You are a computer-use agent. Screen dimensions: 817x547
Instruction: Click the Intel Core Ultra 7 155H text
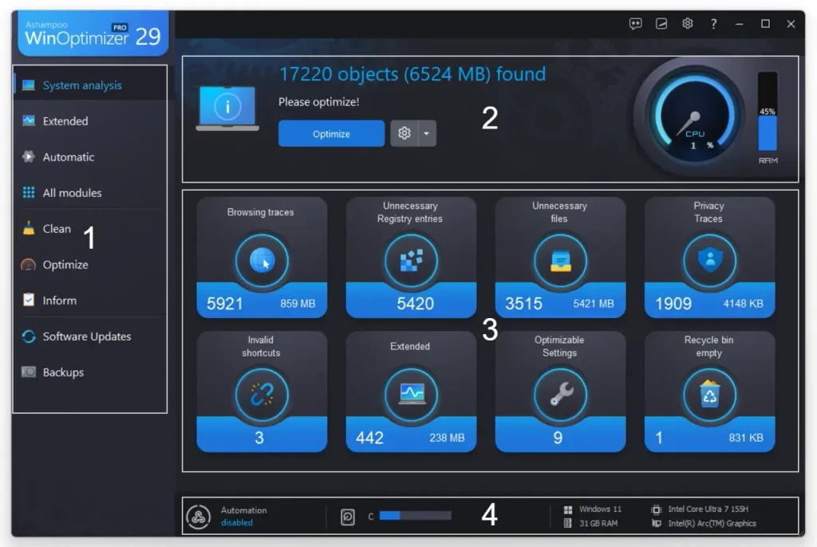point(708,509)
